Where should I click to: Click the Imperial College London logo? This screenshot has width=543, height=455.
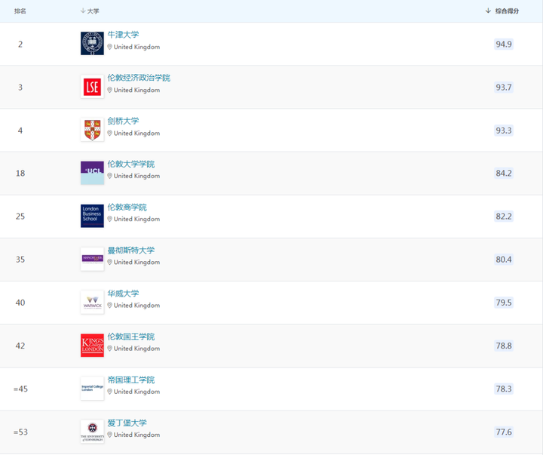click(x=92, y=389)
